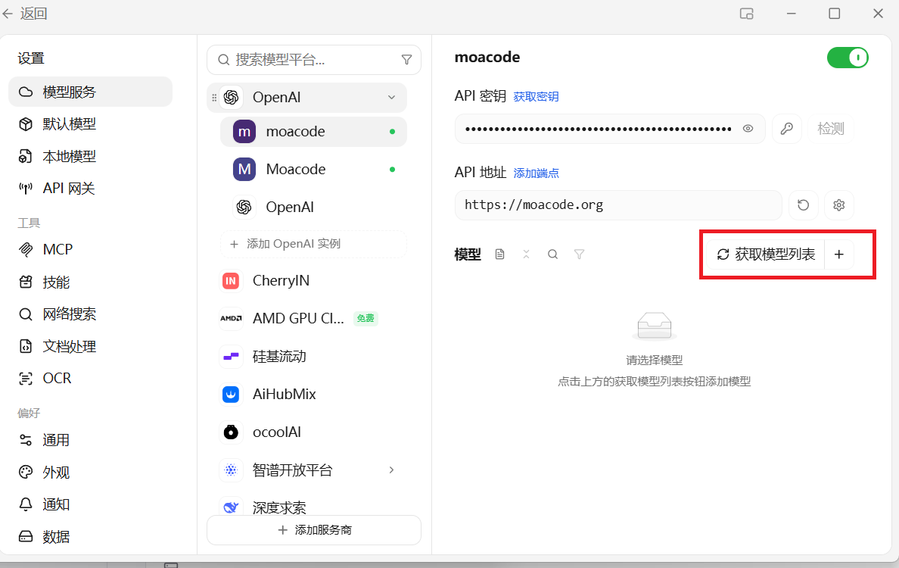This screenshot has height=568, width=899.
Task: Click the 检测 button
Action: [831, 129]
